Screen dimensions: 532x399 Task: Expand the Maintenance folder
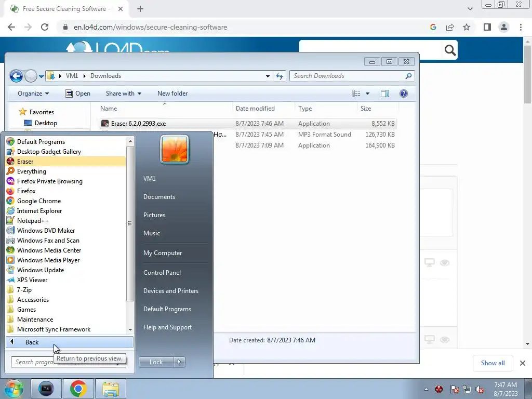66,320
